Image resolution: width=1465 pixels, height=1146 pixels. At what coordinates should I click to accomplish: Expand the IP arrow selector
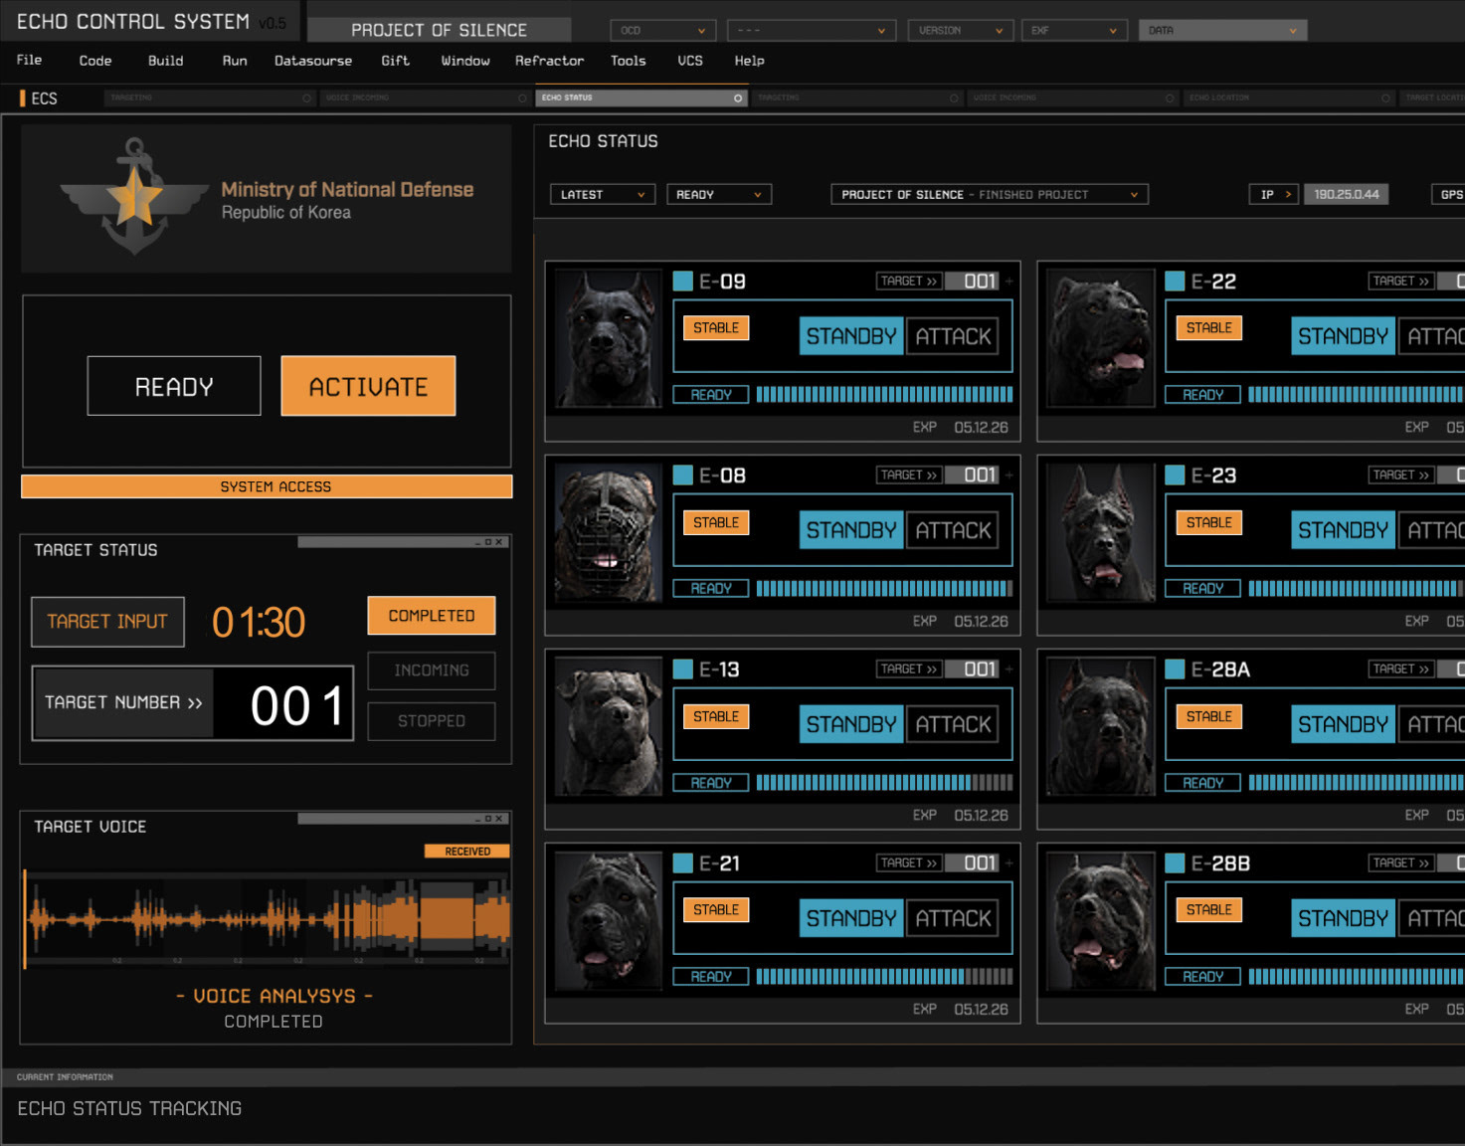pos(1274,194)
